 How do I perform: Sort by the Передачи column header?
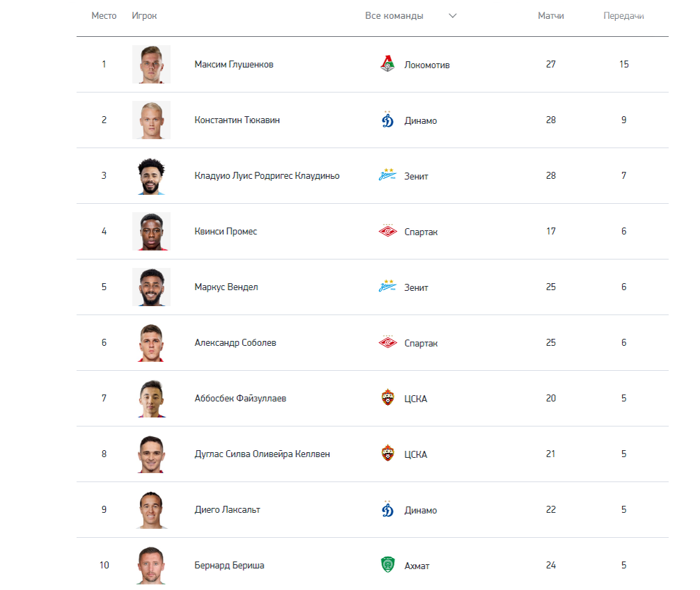coord(623,15)
